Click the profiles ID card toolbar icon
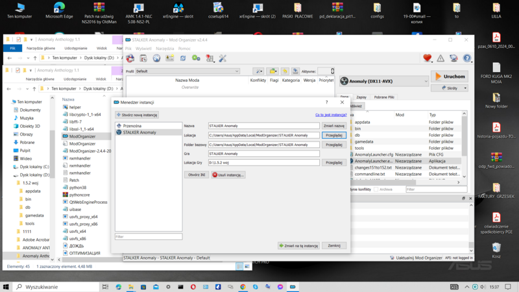Image resolution: width=519 pixels, height=292 pixels. click(x=170, y=58)
